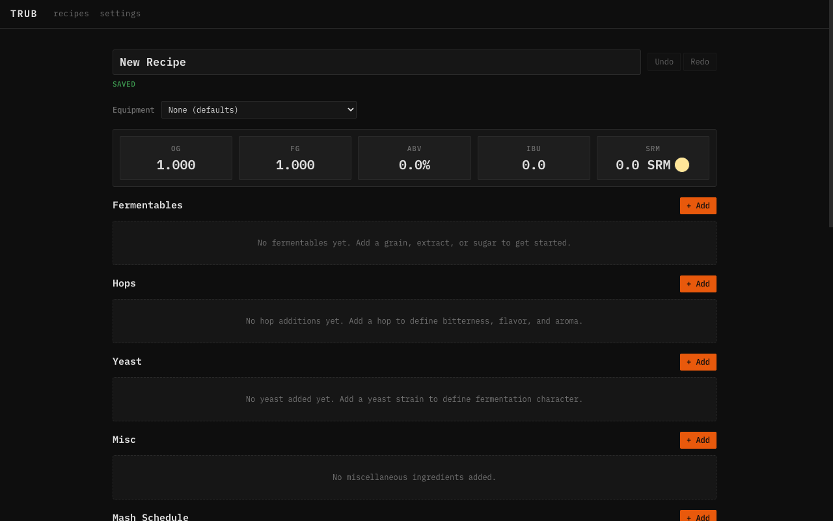The height and width of the screenshot is (521, 833).
Task: Open the recipes page
Action: 71,14
